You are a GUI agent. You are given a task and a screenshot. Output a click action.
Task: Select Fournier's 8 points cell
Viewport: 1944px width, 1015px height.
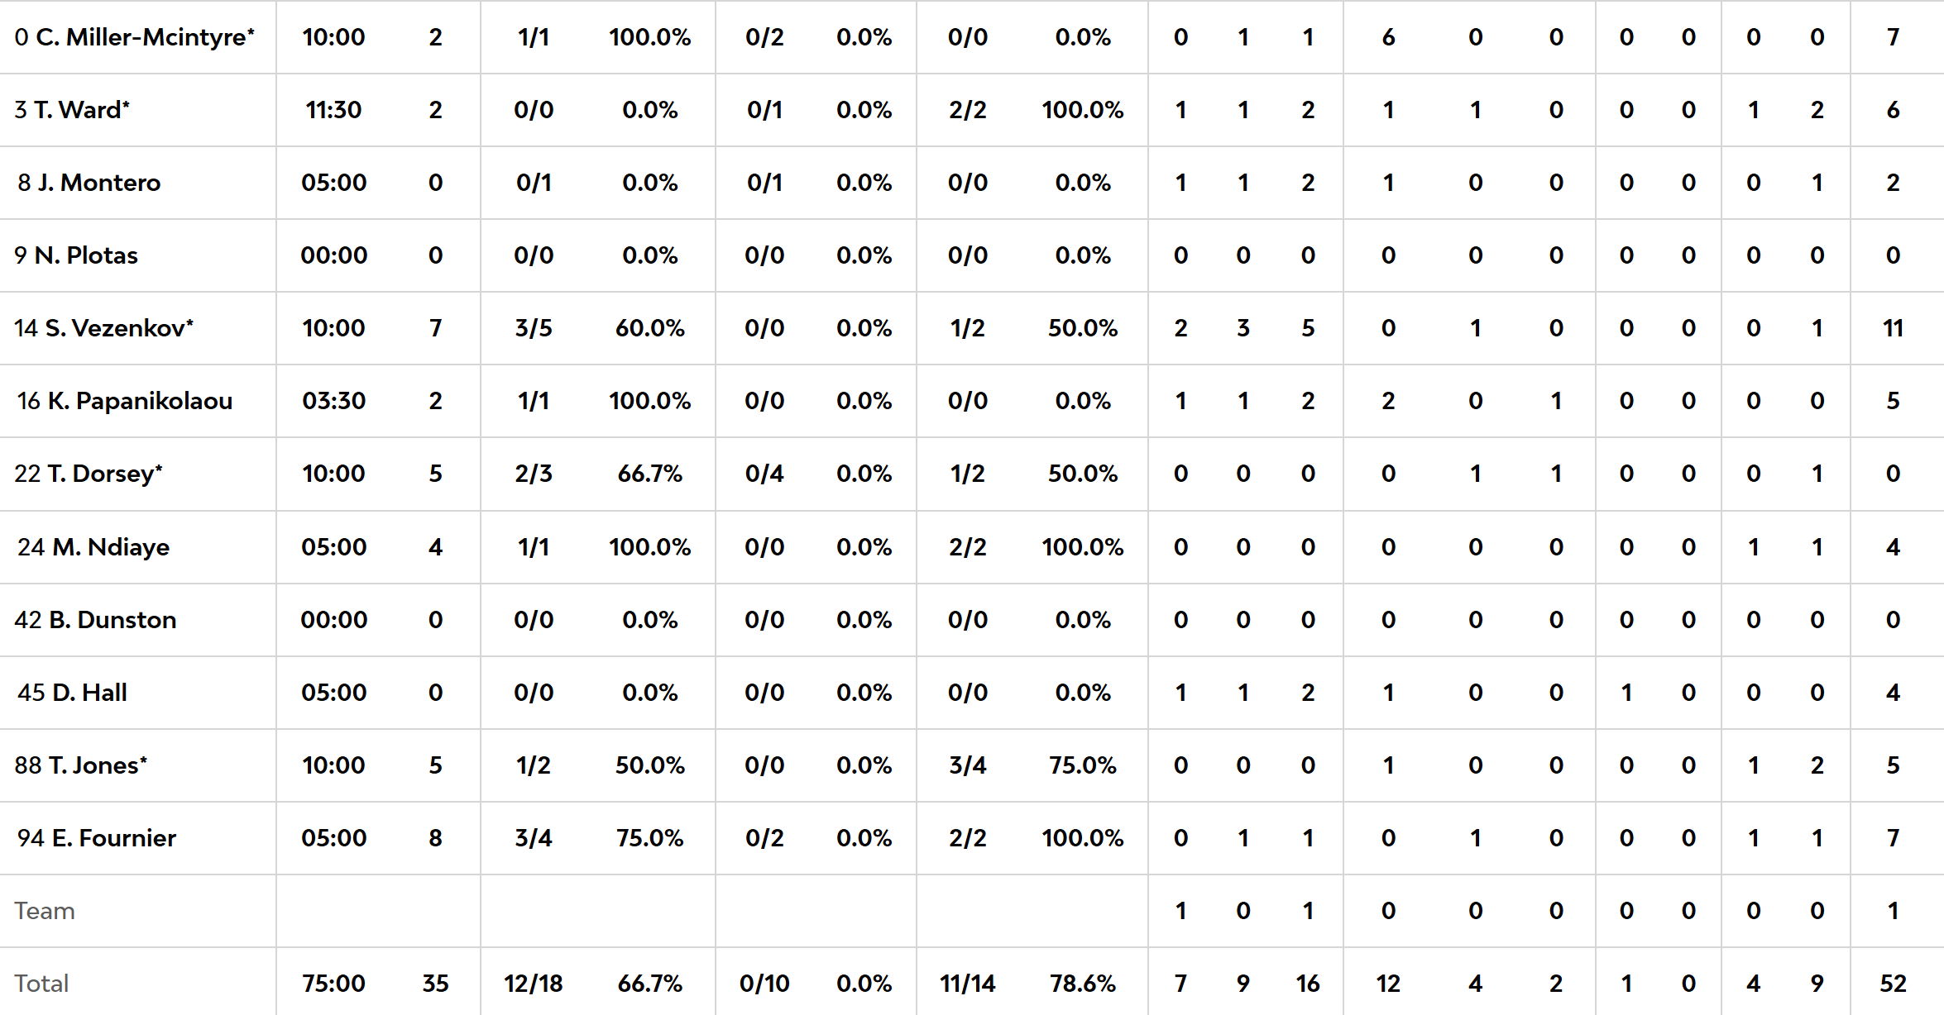(435, 838)
